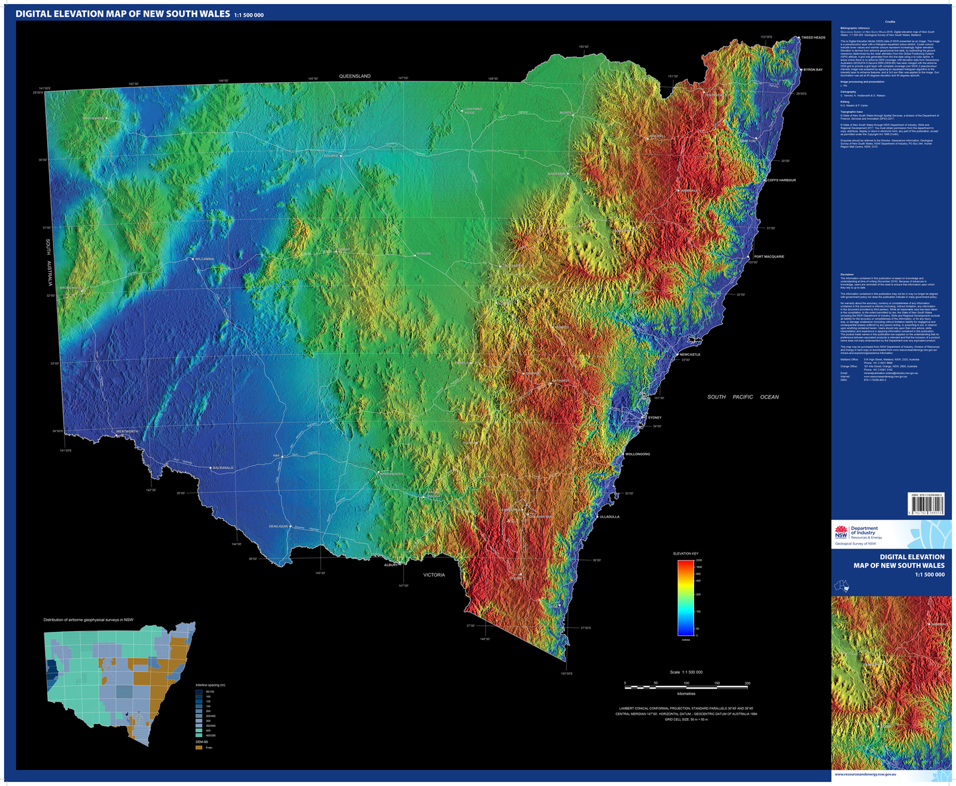
Task: Click the Newcastle city marker
Action: pyautogui.click(x=676, y=355)
